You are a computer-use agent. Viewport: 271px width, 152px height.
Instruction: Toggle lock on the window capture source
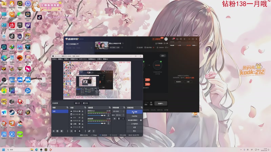click(82, 115)
